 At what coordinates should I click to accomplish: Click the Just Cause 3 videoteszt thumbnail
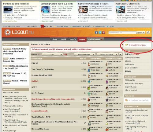click(x=121, y=10)
